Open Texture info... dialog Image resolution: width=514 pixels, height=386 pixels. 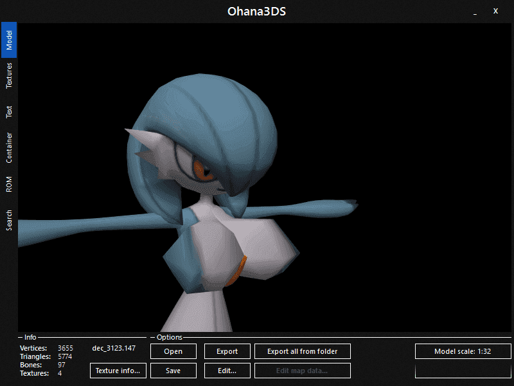pyautogui.click(x=118, y=371)
